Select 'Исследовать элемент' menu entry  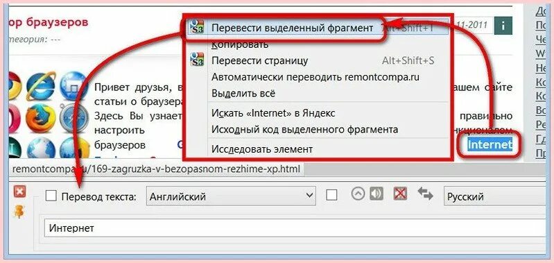point(318,149)
